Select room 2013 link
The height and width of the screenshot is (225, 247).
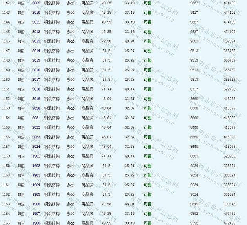tap(36, 41)
